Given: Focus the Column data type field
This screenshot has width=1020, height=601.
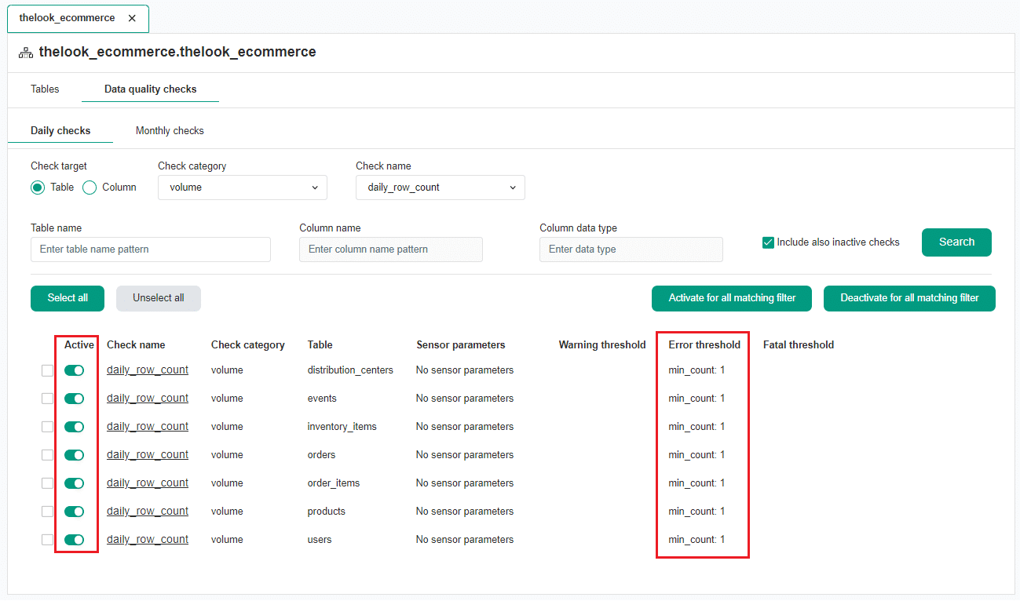Looking at the screenshot, I should click(631, 250).
